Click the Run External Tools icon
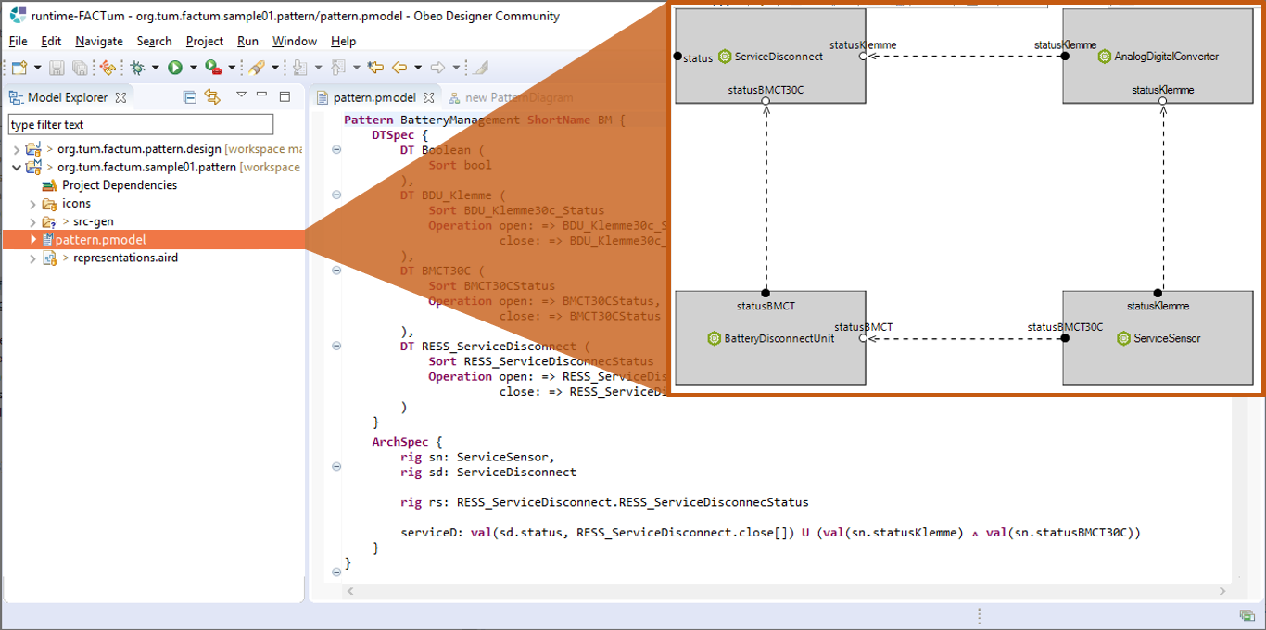Viewport: 1266px width, 630px height. click(212, 68)
